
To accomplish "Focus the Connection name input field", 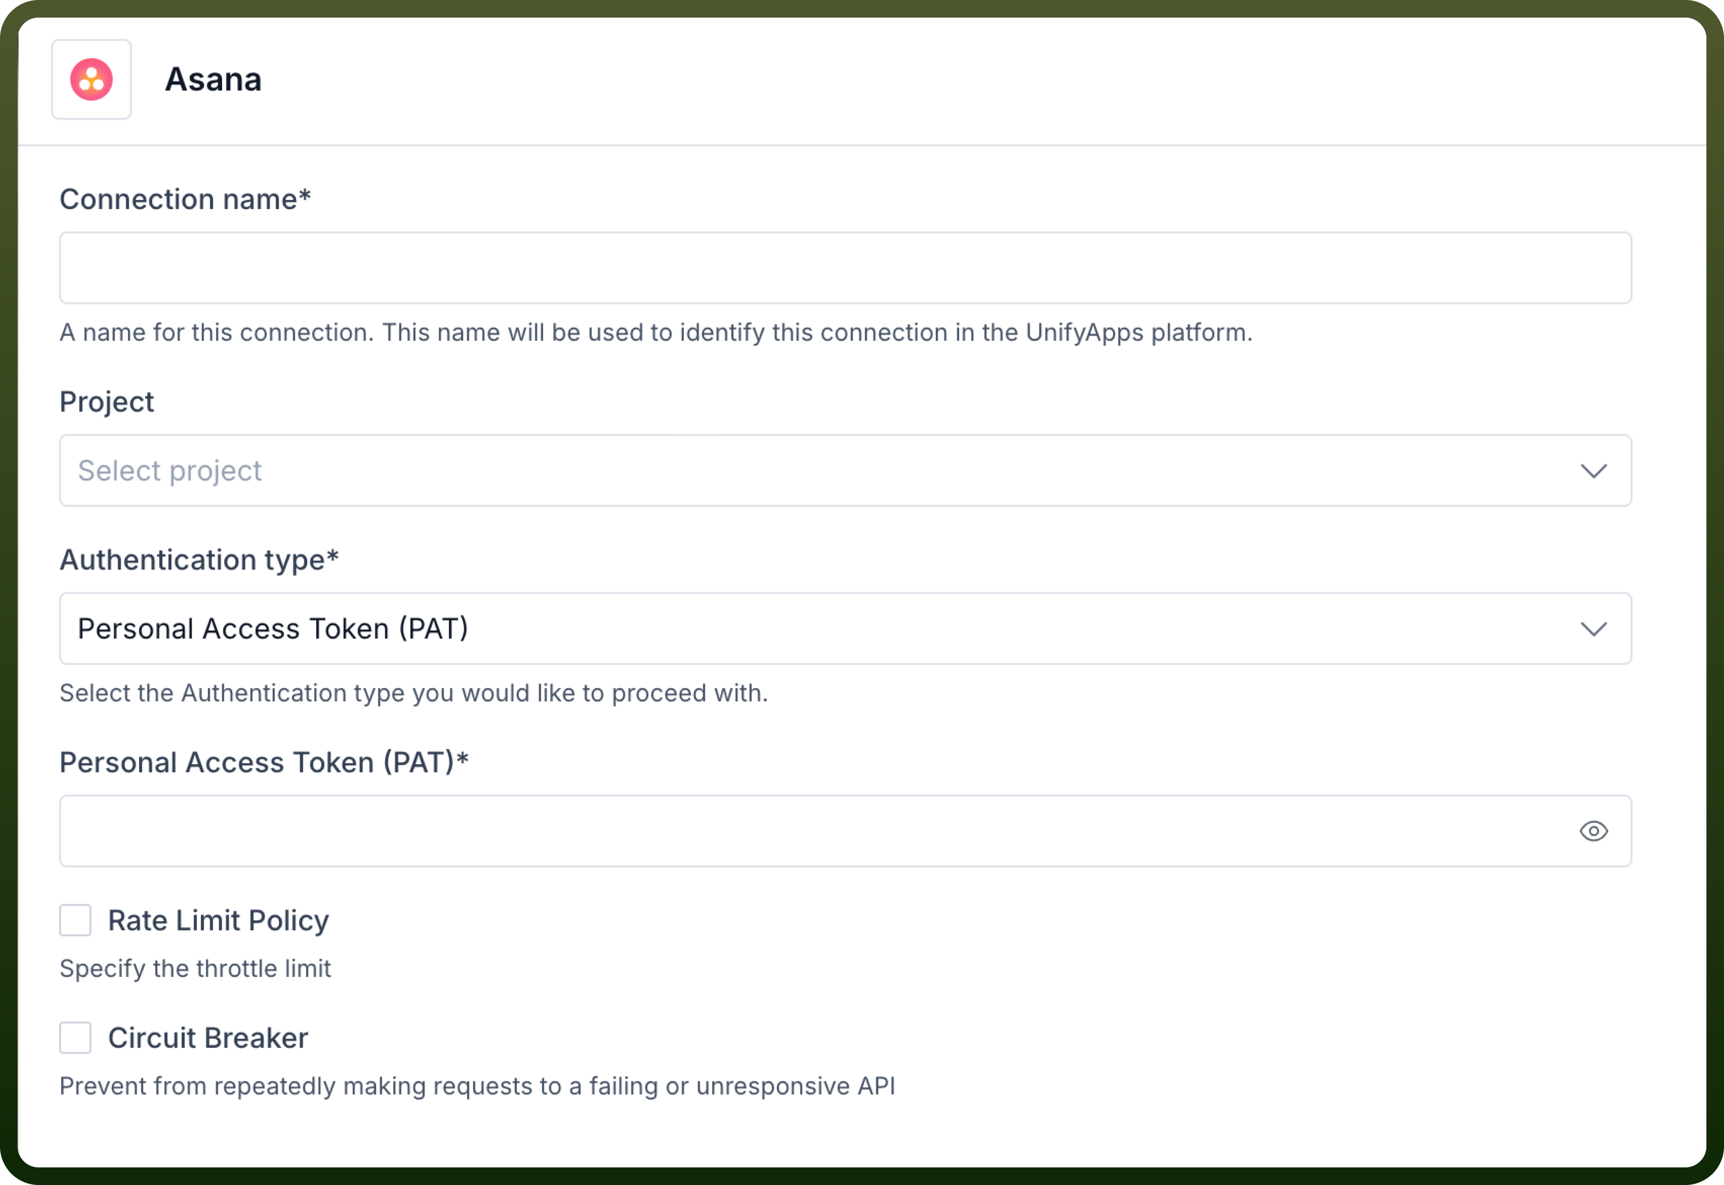I will tap(845, 268).
